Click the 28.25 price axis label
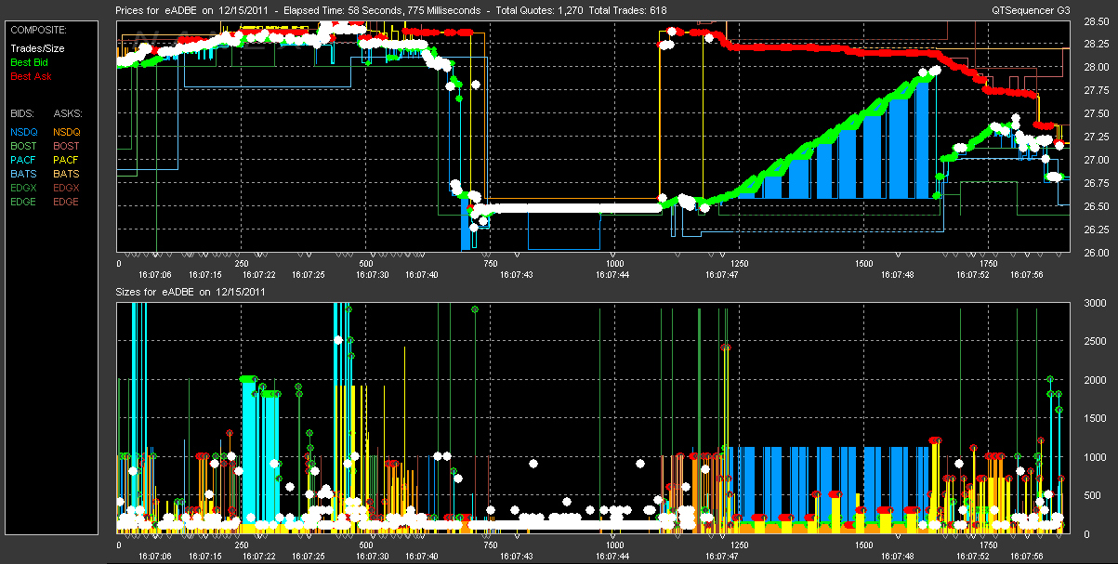Screen dimensions: 1118x564 (x=1096, y=45)
